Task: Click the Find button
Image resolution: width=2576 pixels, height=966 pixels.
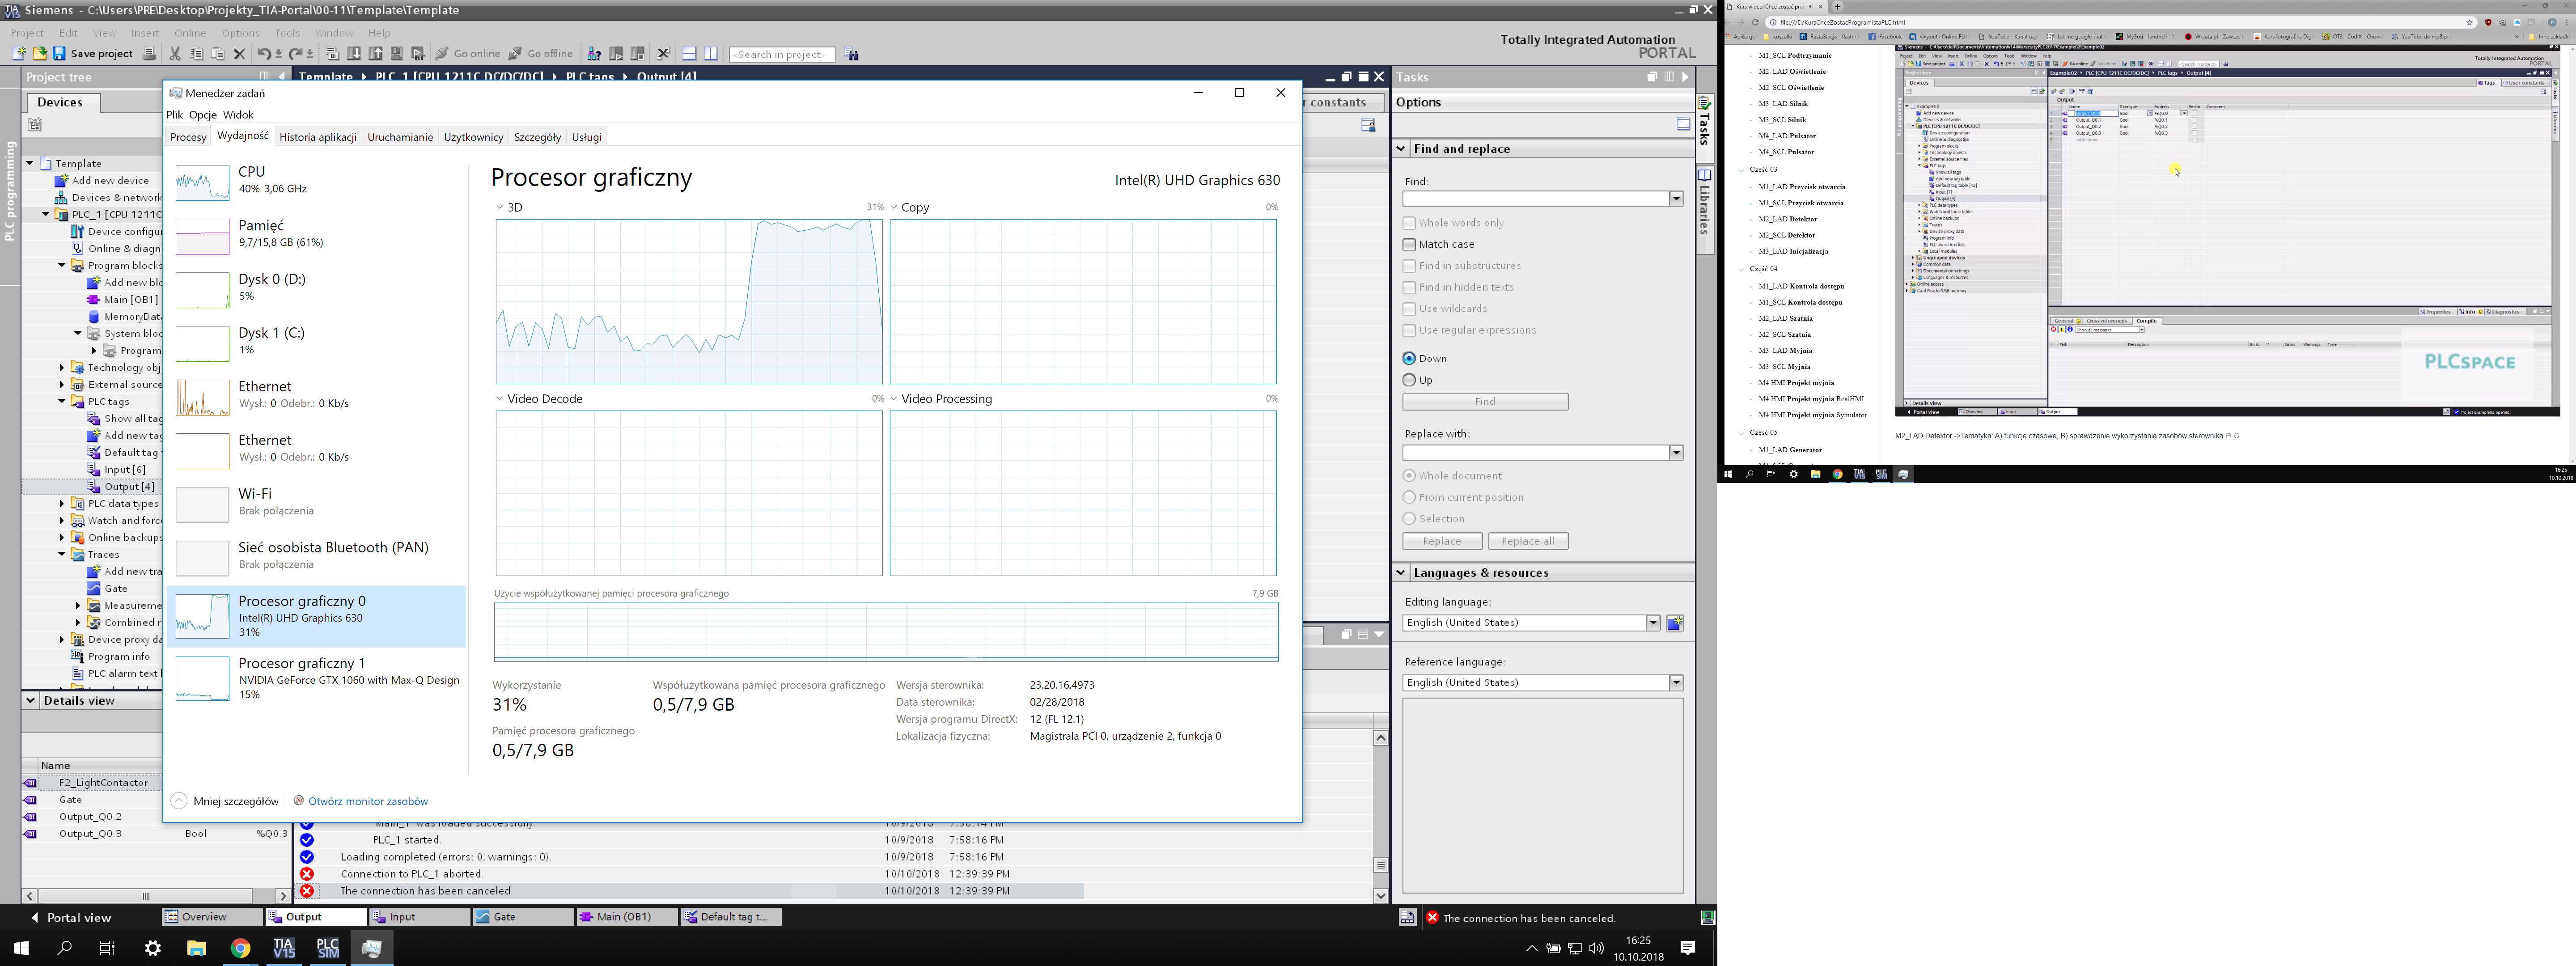Action: click(1485, 402)
